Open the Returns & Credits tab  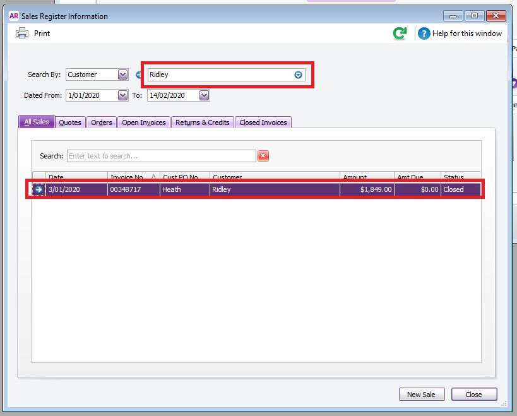[203, 122]
